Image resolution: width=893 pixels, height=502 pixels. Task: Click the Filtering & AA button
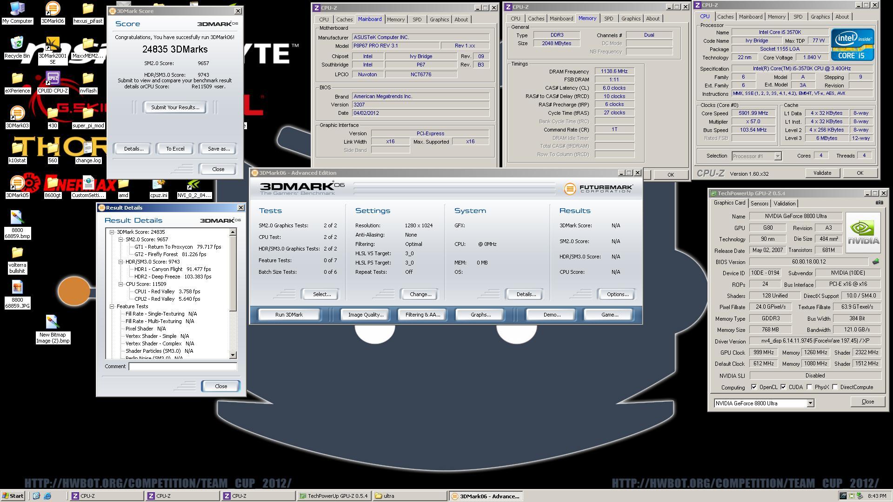pos(422,315)
